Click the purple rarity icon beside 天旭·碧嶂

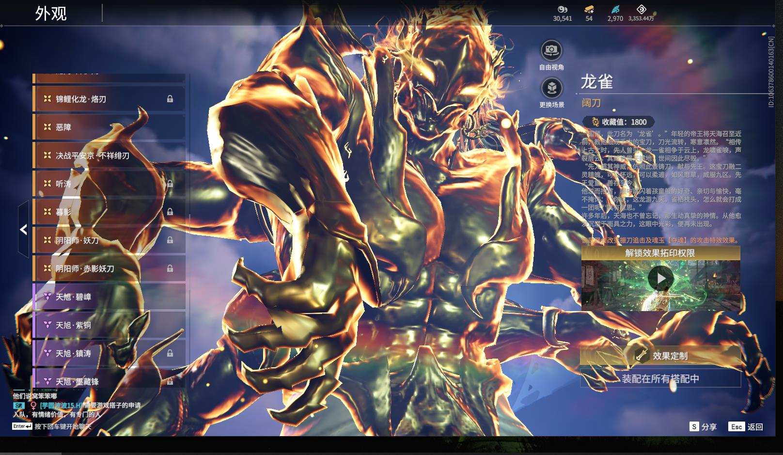(47, 297)
